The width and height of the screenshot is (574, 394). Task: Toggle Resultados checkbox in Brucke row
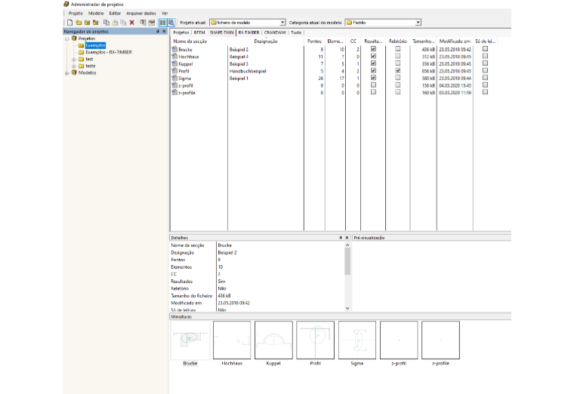click(x=373, y=48)
